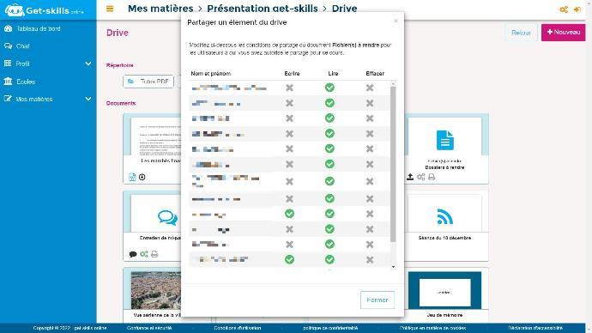592x333 pixels.
Task: Click the blue chat bubbles icon of Entretien card
Action: pos(167,217)
